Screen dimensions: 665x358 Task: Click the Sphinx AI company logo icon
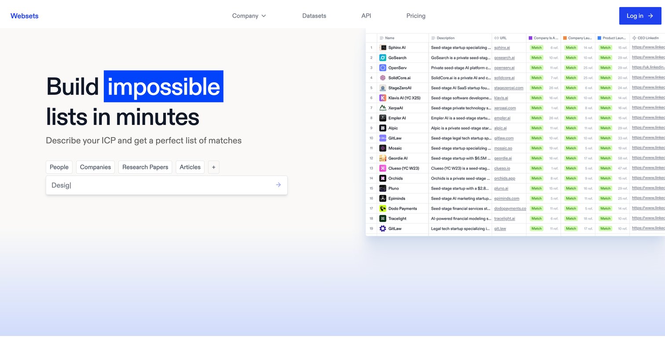[383, 47]
